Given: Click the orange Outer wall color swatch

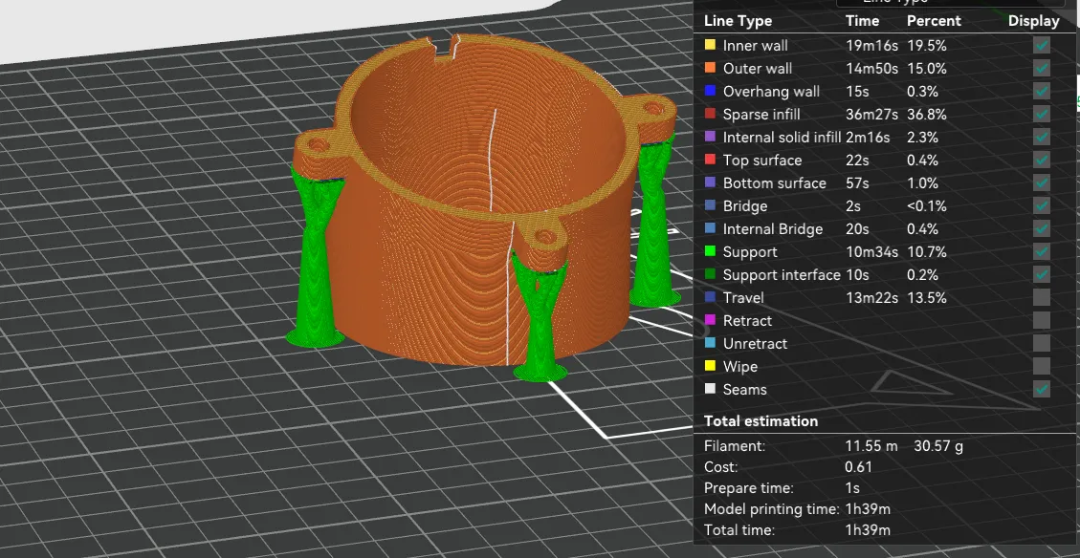Looking at the screenshot, I should tap(710, 68).
